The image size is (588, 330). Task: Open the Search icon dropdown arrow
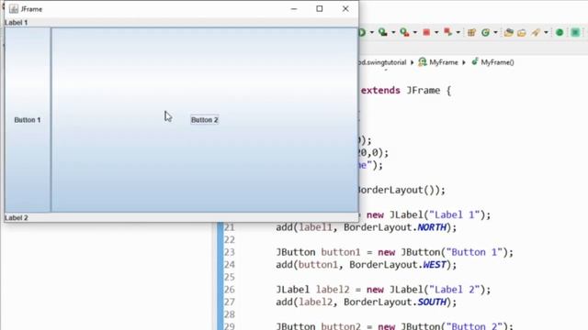coord(546,33)
